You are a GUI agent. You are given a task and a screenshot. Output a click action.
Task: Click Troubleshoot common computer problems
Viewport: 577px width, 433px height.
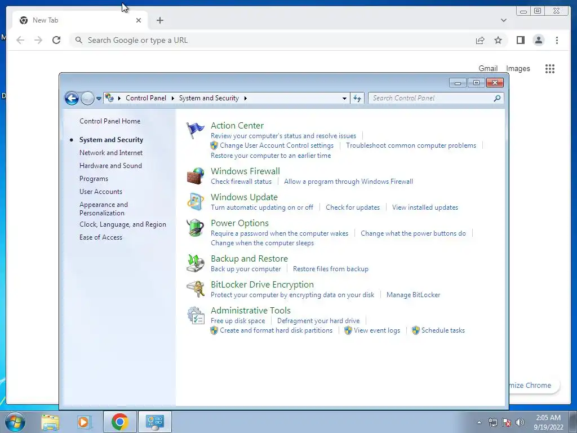coord(411,145)
